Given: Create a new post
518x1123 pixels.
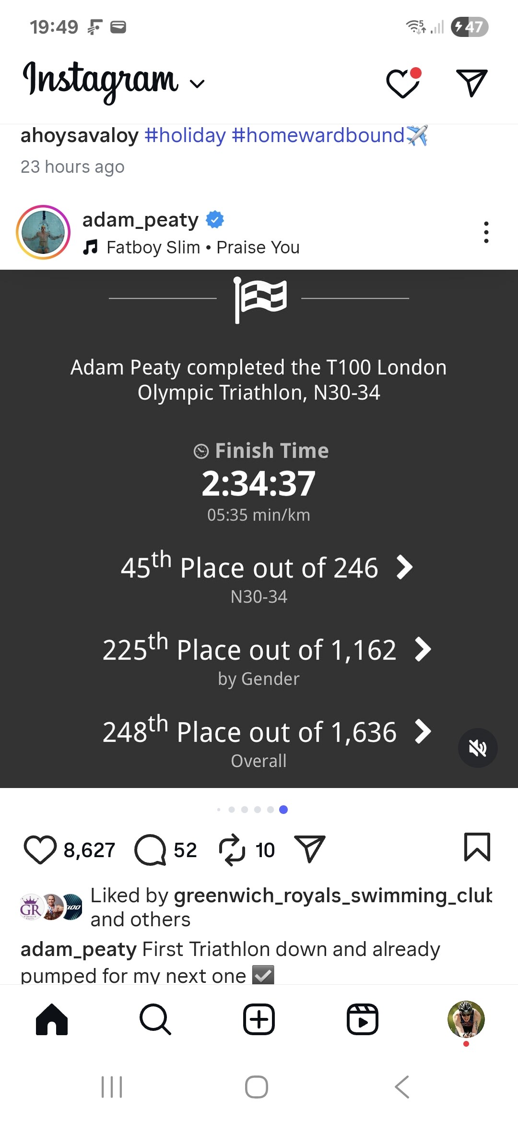Looking at the screenshot, I should [x=259, y=1019].
